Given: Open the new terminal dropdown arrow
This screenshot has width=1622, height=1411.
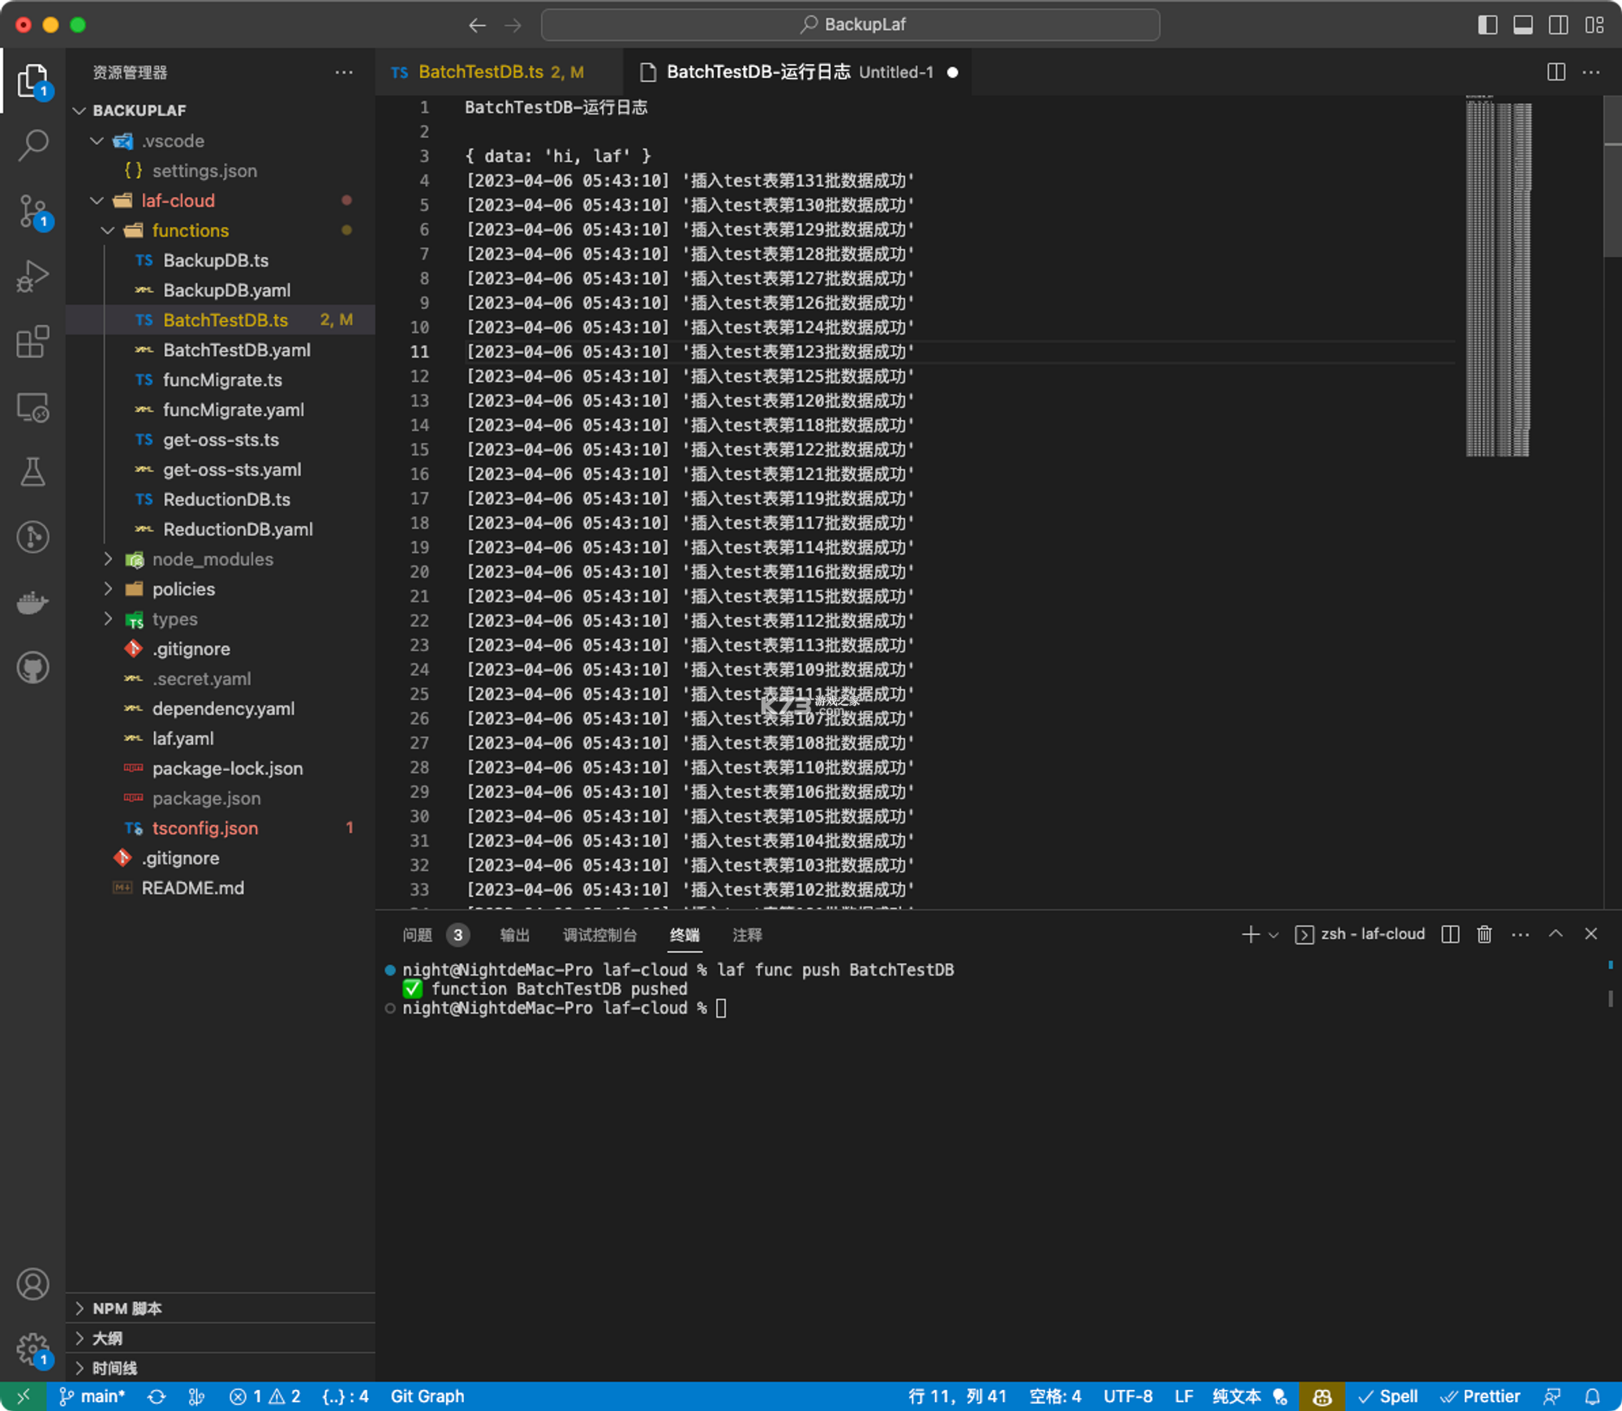Looking at the screenshot, I should (x=1273, y=935).
